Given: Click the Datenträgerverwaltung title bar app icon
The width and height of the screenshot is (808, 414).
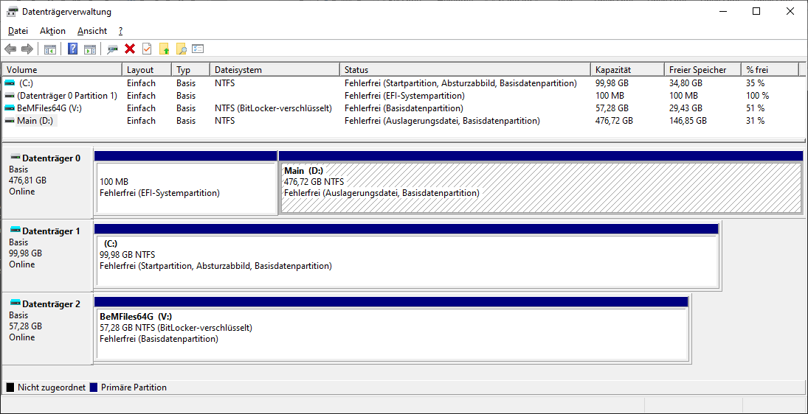Looking at the screenshot, I should click(x=11, y=11).
